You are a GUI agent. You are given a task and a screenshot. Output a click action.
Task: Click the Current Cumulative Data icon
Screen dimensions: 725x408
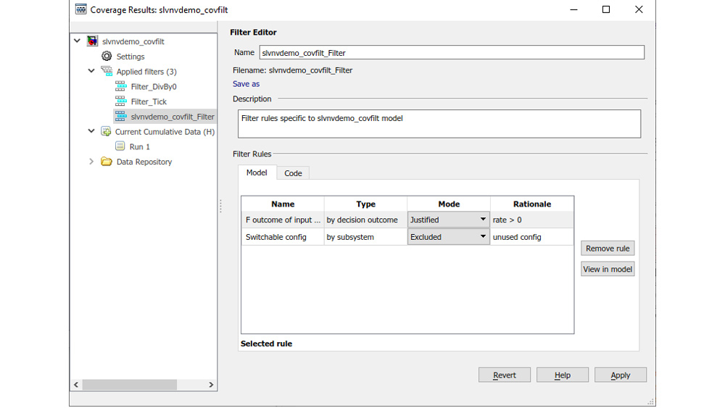107,132
